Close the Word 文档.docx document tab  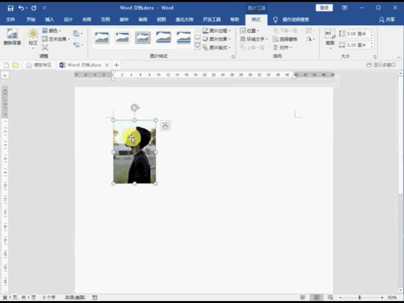coord(107,65)
